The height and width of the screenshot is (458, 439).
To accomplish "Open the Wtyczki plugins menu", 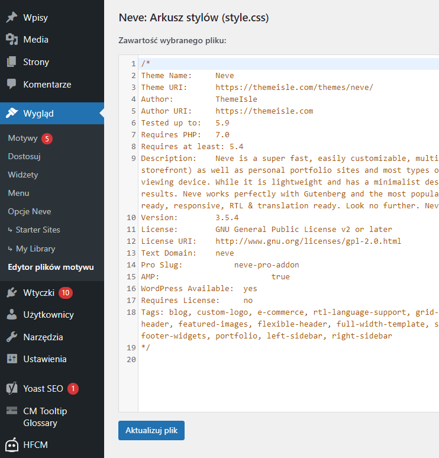I will pyautogui.click(x=38, y=293).
